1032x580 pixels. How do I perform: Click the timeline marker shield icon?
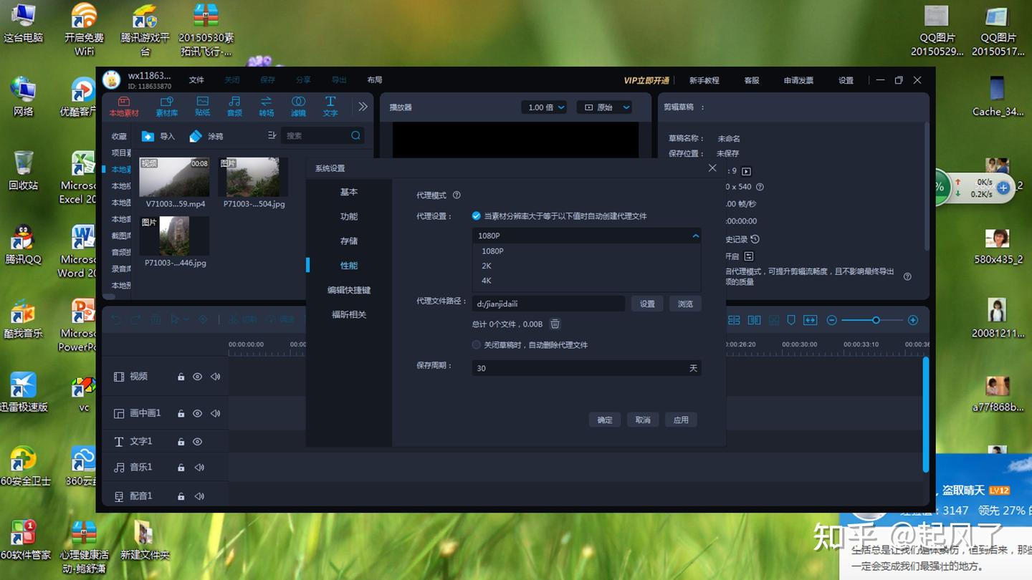(x=791, y=320)
